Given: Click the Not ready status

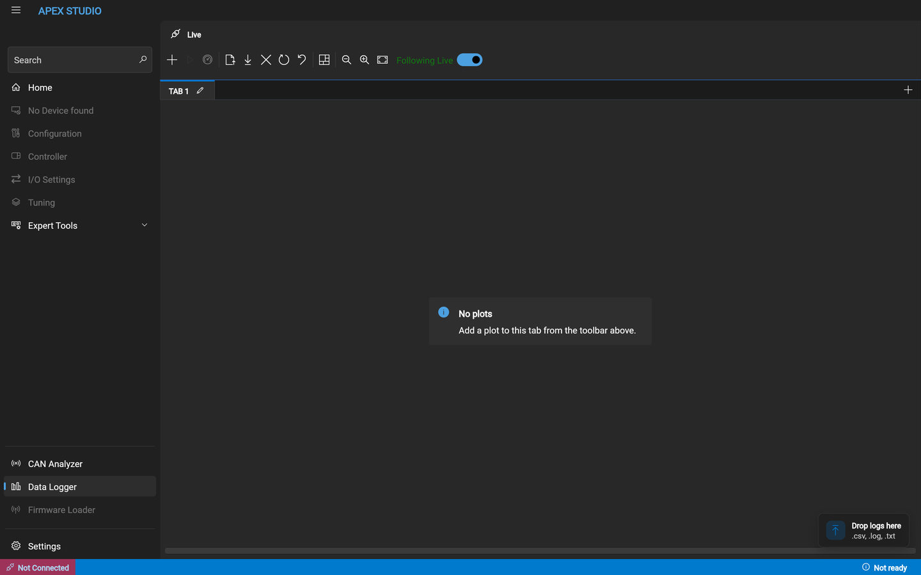Looking at the screenshot, I should pyautogui.click(x=885, y=567).
